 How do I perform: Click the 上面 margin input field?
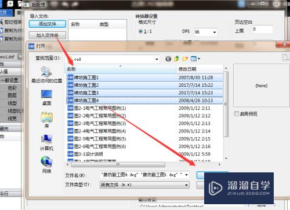click(x=263, y=29)
